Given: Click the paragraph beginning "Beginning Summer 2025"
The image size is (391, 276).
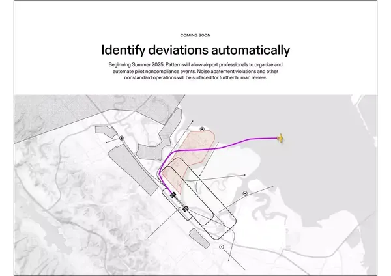Looking at the screenshot, I should pyautogui.click(x=195, y=71).
